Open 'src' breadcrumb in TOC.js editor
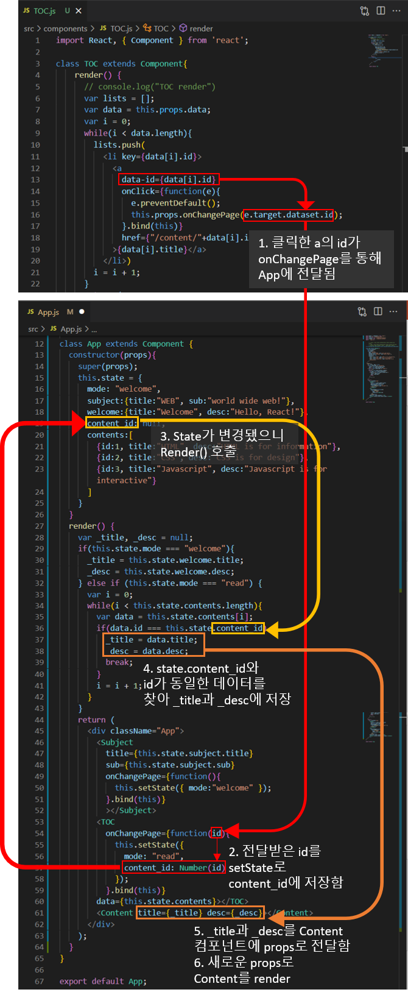This screenshot has height=995, width=408. [x=29, y=29]
